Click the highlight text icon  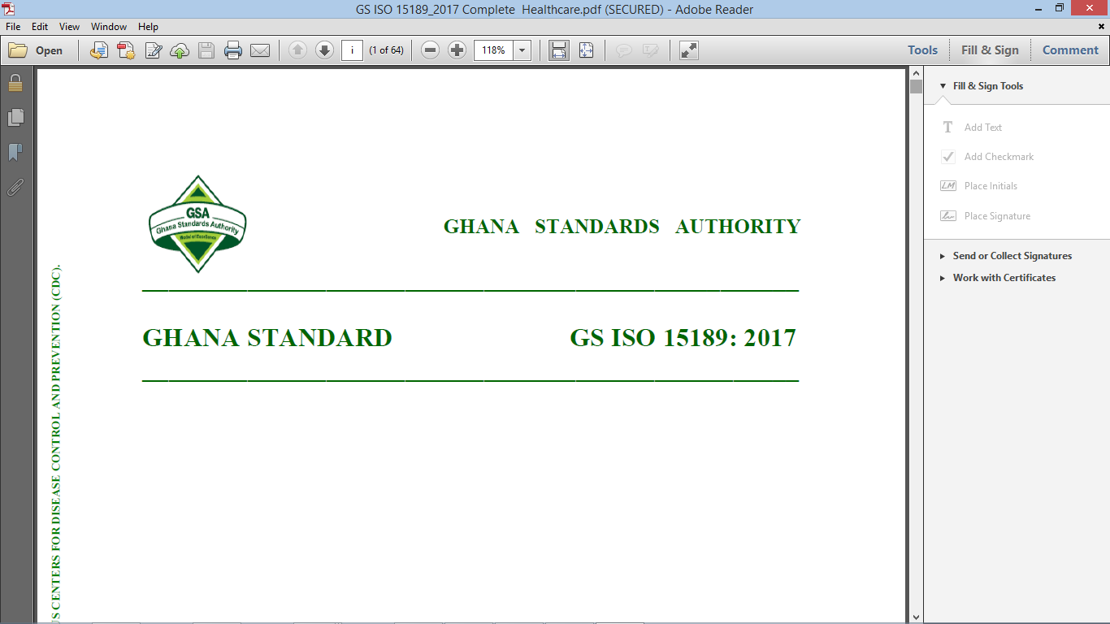(x=651, y=50)
